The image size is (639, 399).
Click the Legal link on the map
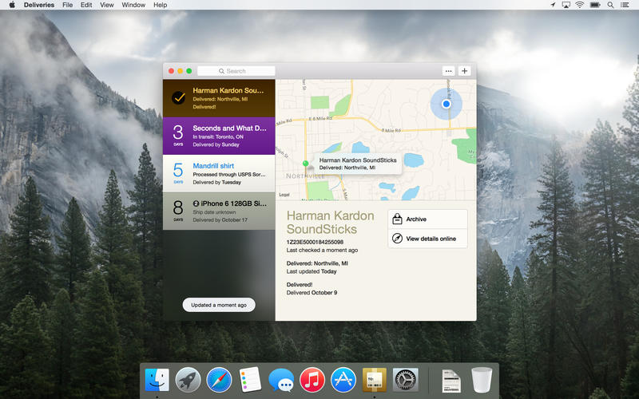point(284,195)
